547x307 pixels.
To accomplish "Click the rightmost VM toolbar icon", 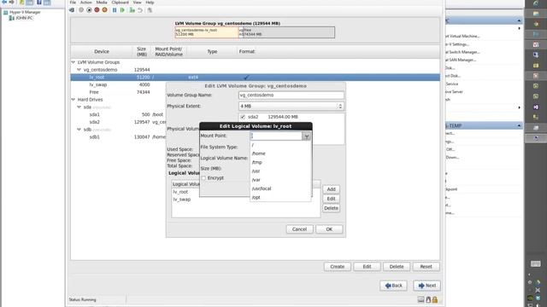I will tap(150, 10).
